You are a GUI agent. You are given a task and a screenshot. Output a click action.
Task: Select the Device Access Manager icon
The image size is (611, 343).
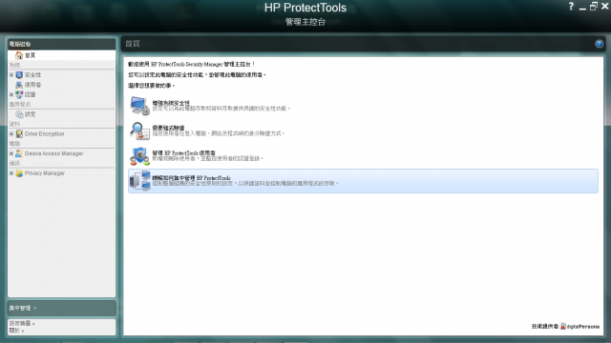click(x=19, y=153)
